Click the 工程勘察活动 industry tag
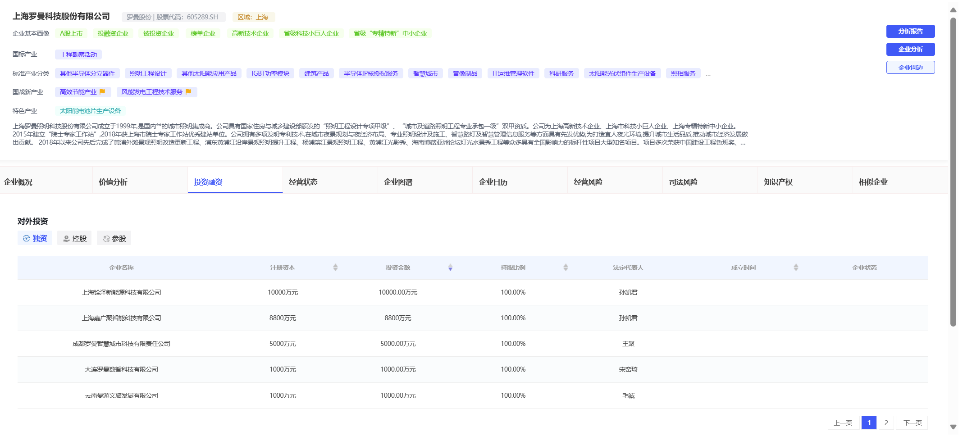Screen dimensions: 963x445 (x=78, y=54)
